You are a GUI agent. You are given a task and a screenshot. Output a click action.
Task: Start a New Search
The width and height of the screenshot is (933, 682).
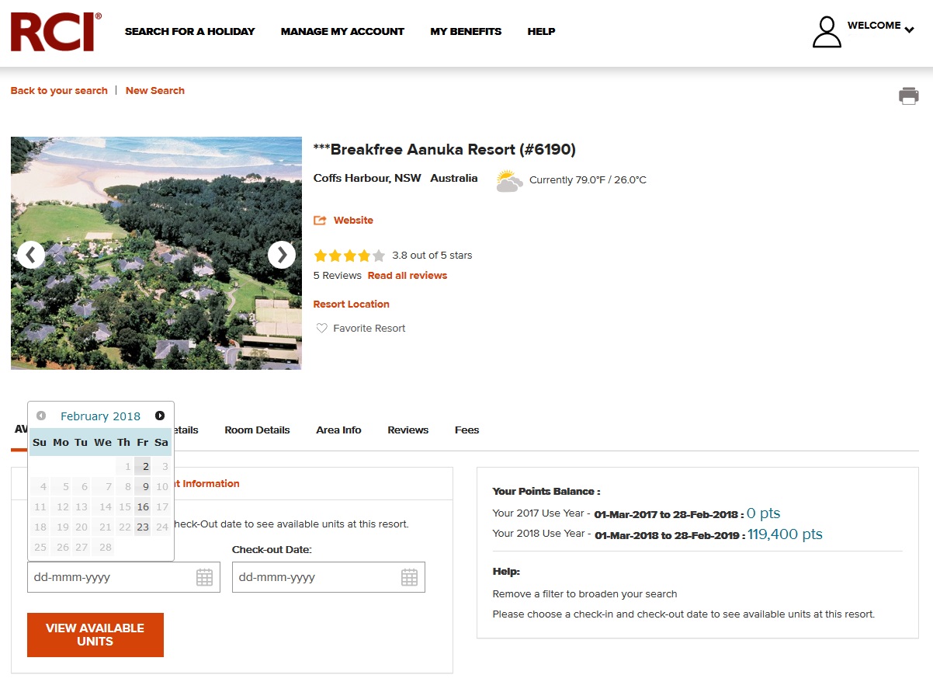click(155, 91)
